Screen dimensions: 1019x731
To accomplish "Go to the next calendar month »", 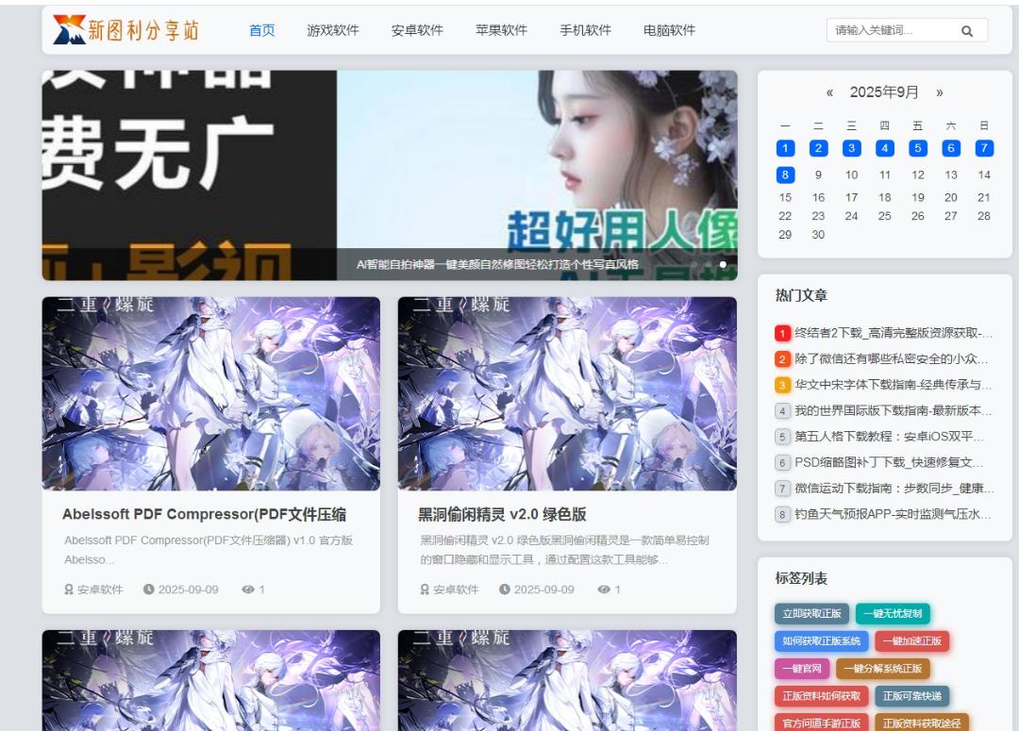I will coord(939,93).
